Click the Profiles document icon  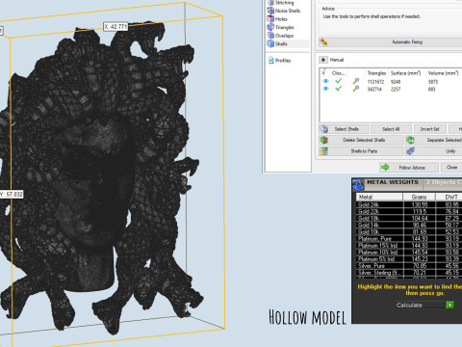(271, 61)
